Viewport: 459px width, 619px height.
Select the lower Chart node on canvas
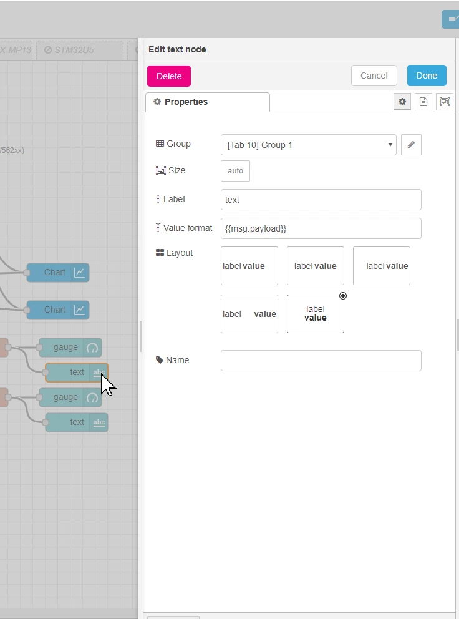click(x=57, y=310)
